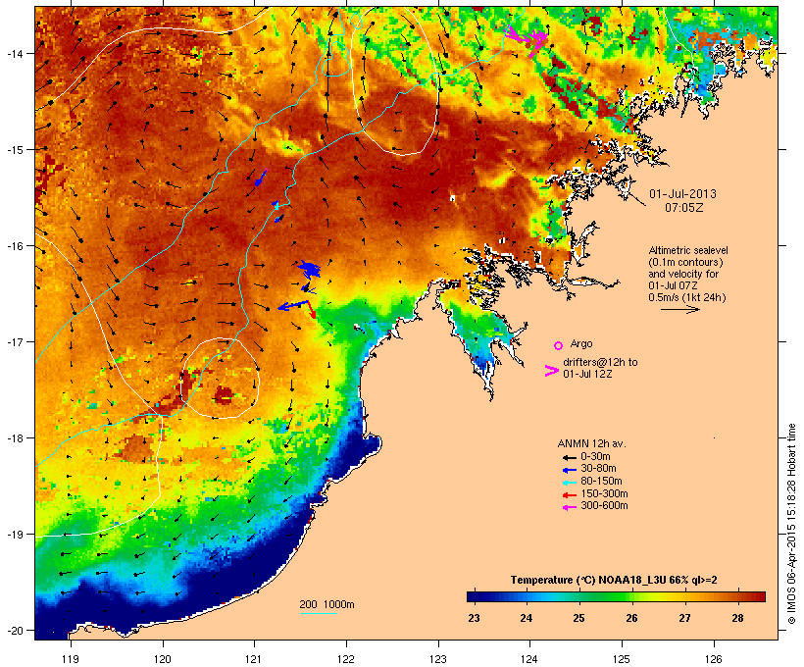Click the blue 30-80m arrow legend icon

coord(569,470)
